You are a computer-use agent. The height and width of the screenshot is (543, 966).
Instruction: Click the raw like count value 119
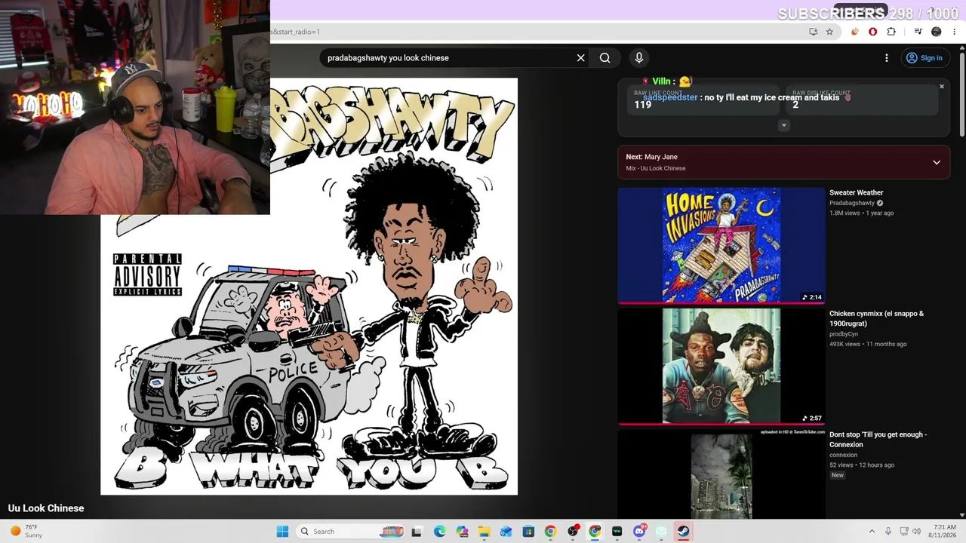click(642, 105)
